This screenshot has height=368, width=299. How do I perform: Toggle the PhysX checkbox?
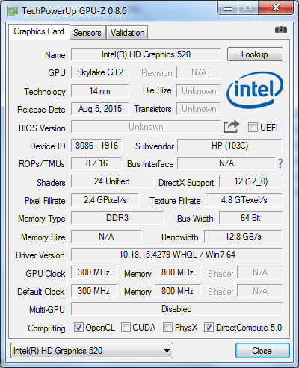point(167,328)
